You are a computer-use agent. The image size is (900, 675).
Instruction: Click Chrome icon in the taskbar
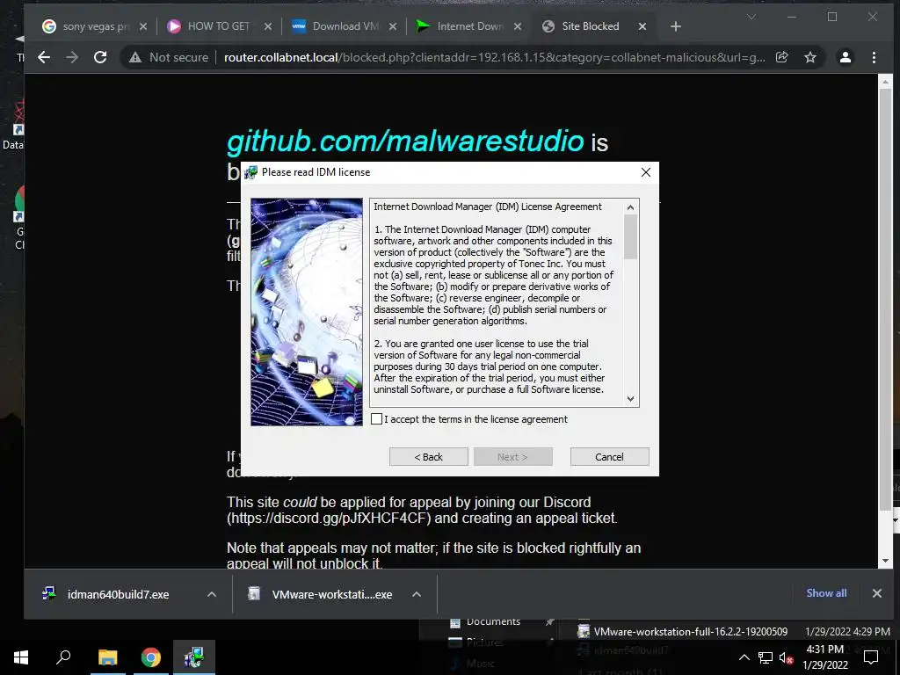[x=151, y=657]
